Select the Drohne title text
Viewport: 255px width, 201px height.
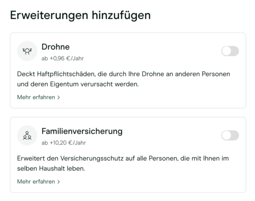(55, 47)
